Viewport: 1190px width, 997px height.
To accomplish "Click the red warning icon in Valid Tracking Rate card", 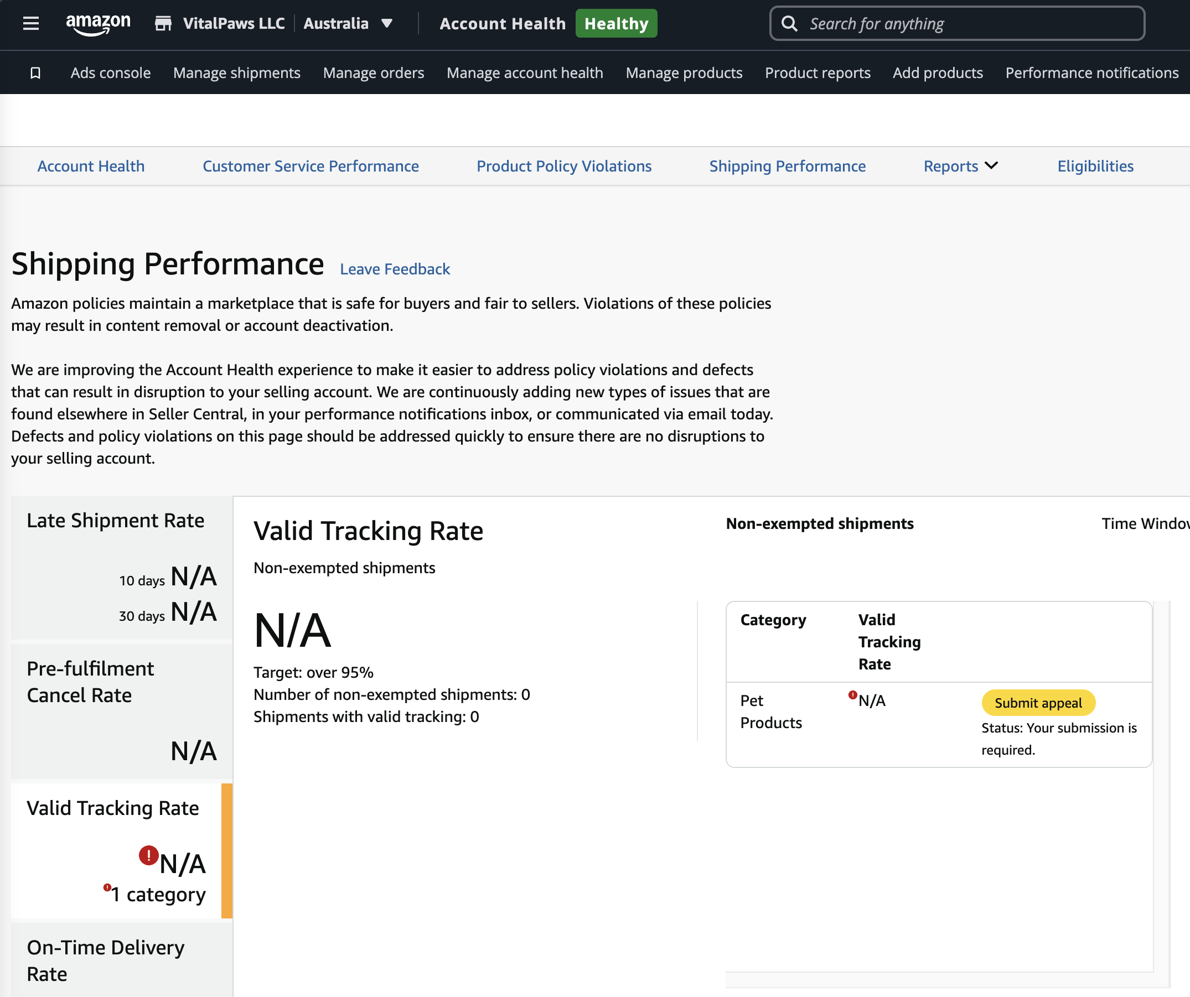I will (x=148, y=855).
